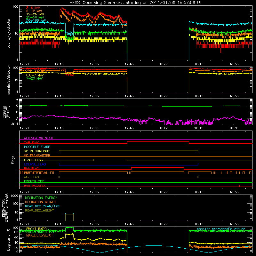
Task: Select the yellow 12-25 keV legend label
Action: click(35, 14)
